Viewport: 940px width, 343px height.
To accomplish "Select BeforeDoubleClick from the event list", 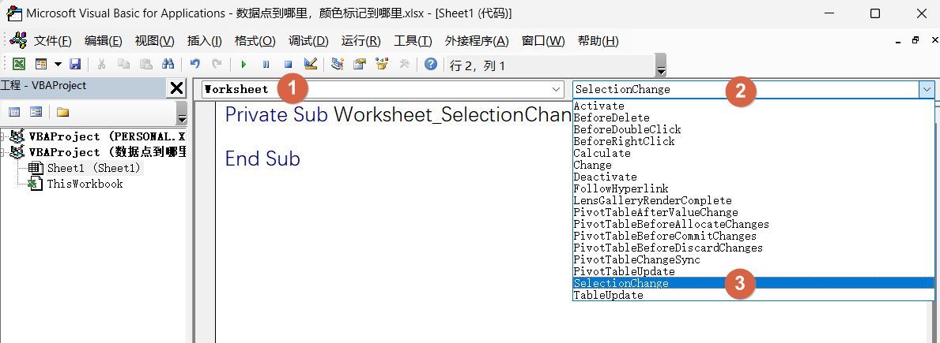I will click(x=627, y=129).
